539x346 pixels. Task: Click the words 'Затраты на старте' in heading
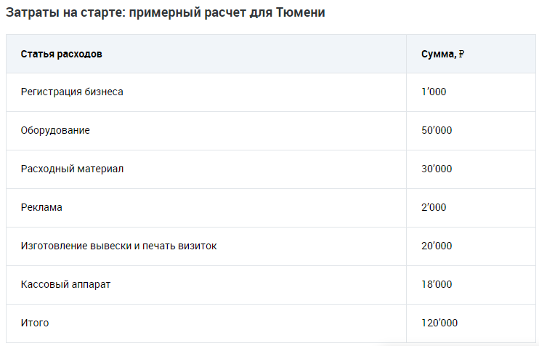click(62, 14)
